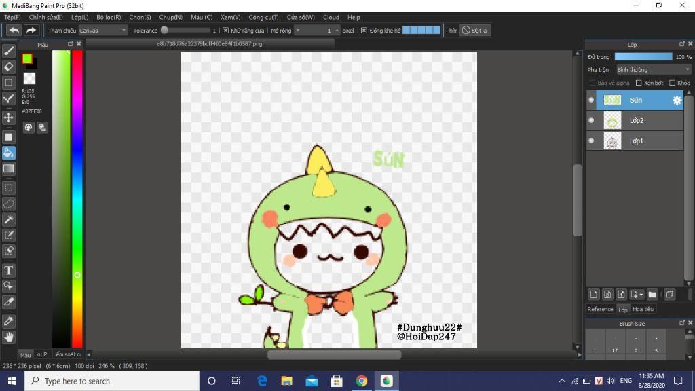This screenshot has width=695, height=391.
Task: Click the transparent color swatch
Action: 29,79
